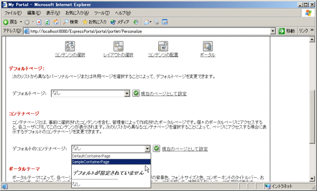Screen dimensions: 317x191
Task: Click the コンテンツの配置 icon
Action: 163,46
